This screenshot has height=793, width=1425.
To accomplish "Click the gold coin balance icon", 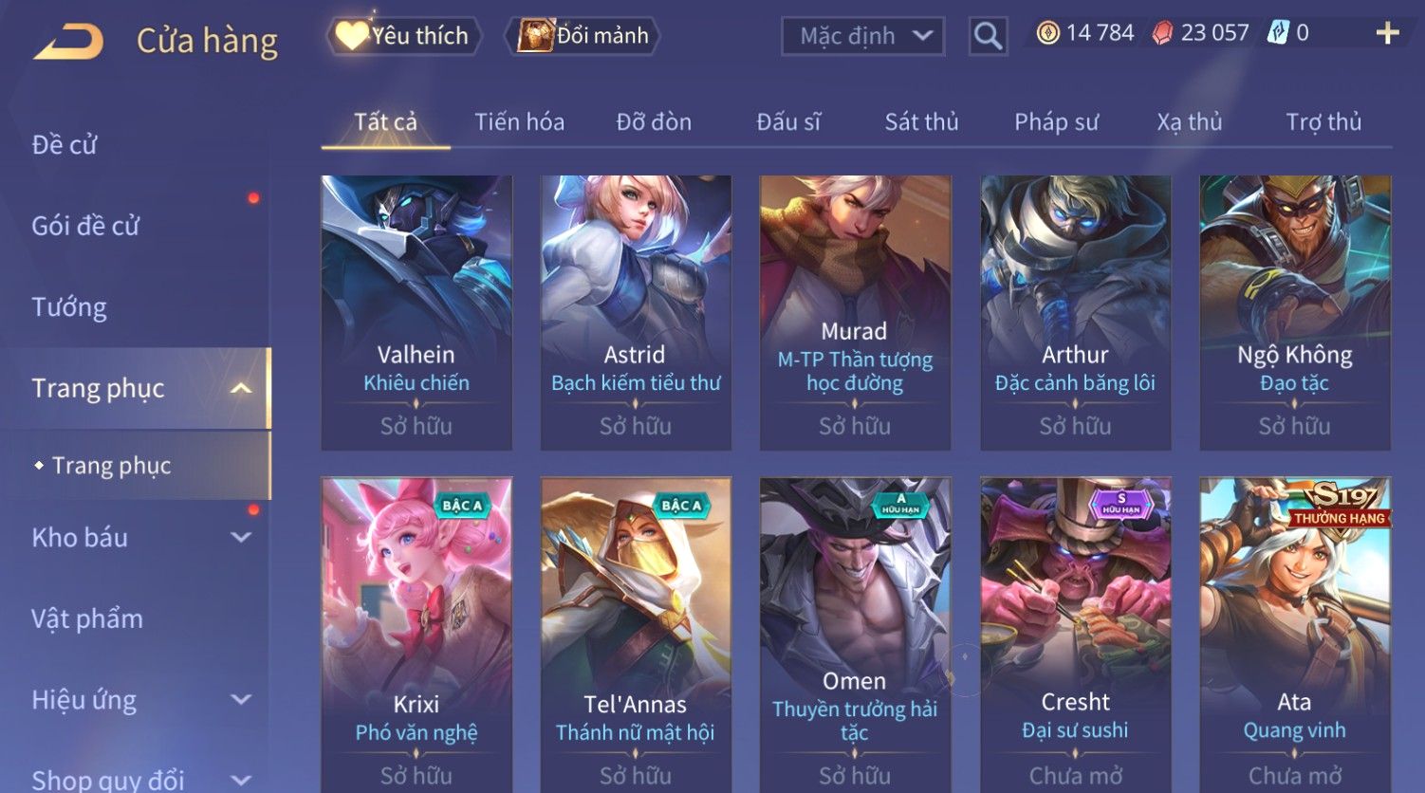I will 1047,33.
